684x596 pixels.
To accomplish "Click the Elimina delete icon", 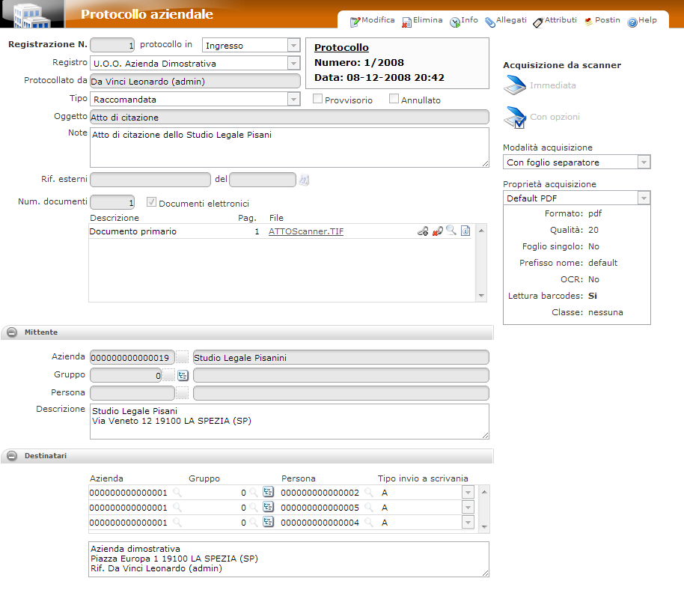I will [x=422, y=21].
